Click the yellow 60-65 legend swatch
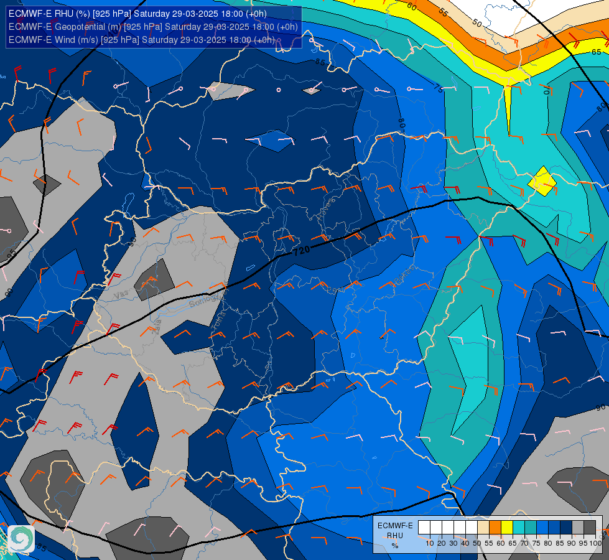 point(507,528)
